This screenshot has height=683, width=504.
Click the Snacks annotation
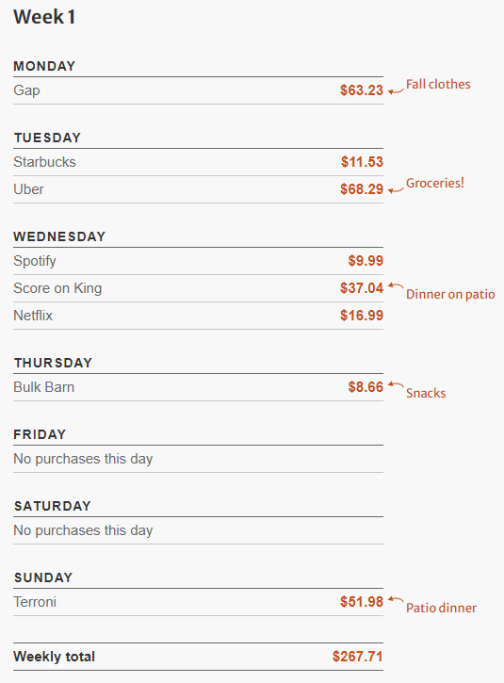426,394
